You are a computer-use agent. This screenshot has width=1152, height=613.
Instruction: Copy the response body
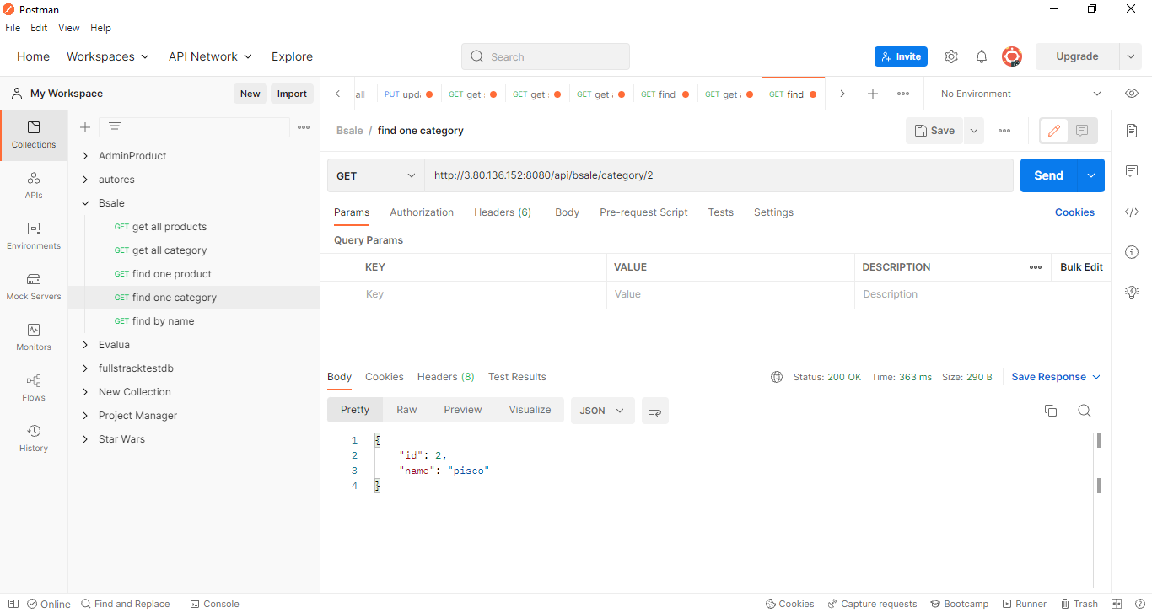click(1051, 411)
